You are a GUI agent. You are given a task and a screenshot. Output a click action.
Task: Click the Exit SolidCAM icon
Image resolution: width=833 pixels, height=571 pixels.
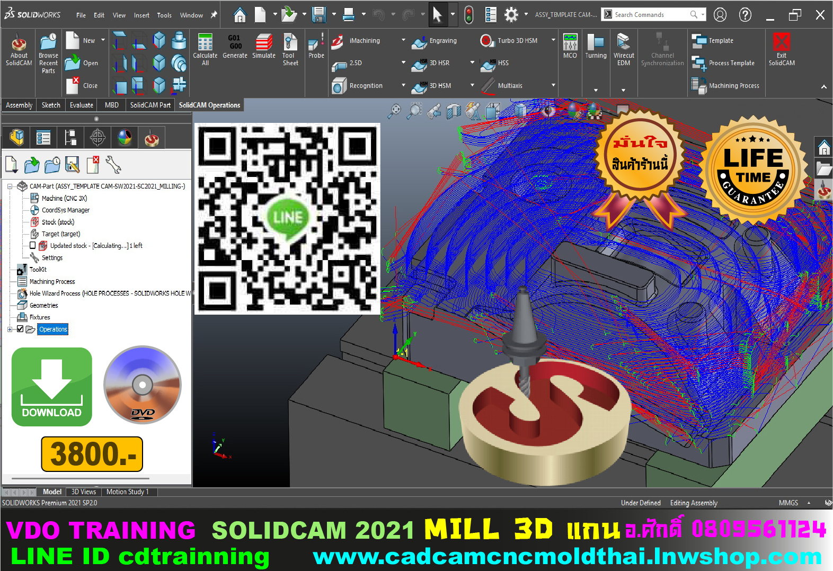click(x=782, y=43)
